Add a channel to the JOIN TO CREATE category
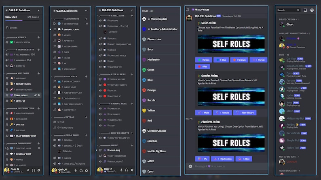Viewport: 321px width, 180px height. point(132,133)
